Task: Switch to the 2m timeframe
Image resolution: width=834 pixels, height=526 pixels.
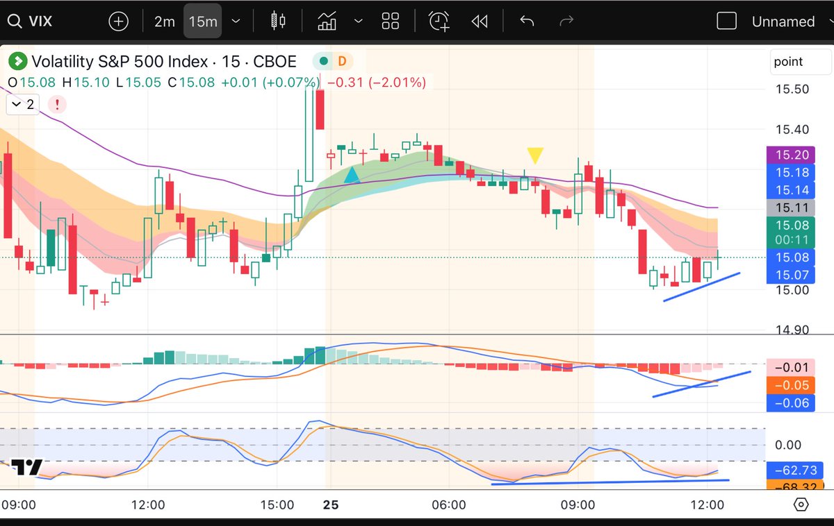Action: coord(164,22)
